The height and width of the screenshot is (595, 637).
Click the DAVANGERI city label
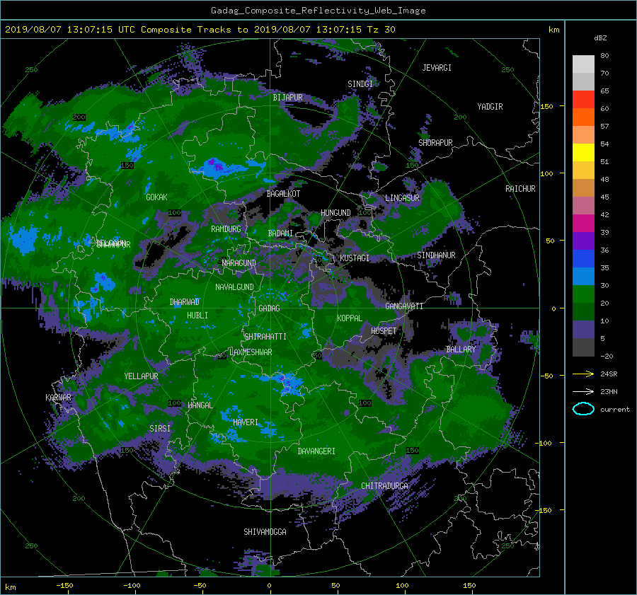coord(316,451)
